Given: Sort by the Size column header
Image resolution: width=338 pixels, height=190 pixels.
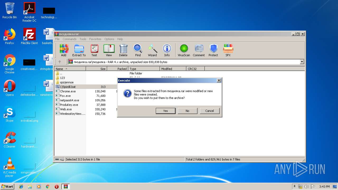Looking at the screenshot, I should click(x=96, y=69).
